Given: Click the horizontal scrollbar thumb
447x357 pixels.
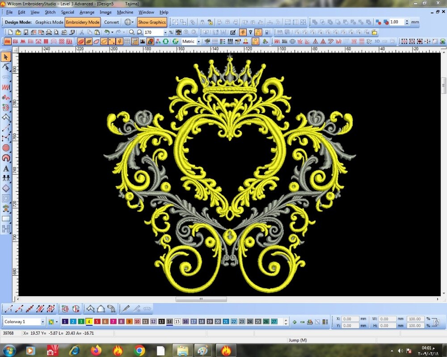Looking at the screenshot, I should click(201, 299).
